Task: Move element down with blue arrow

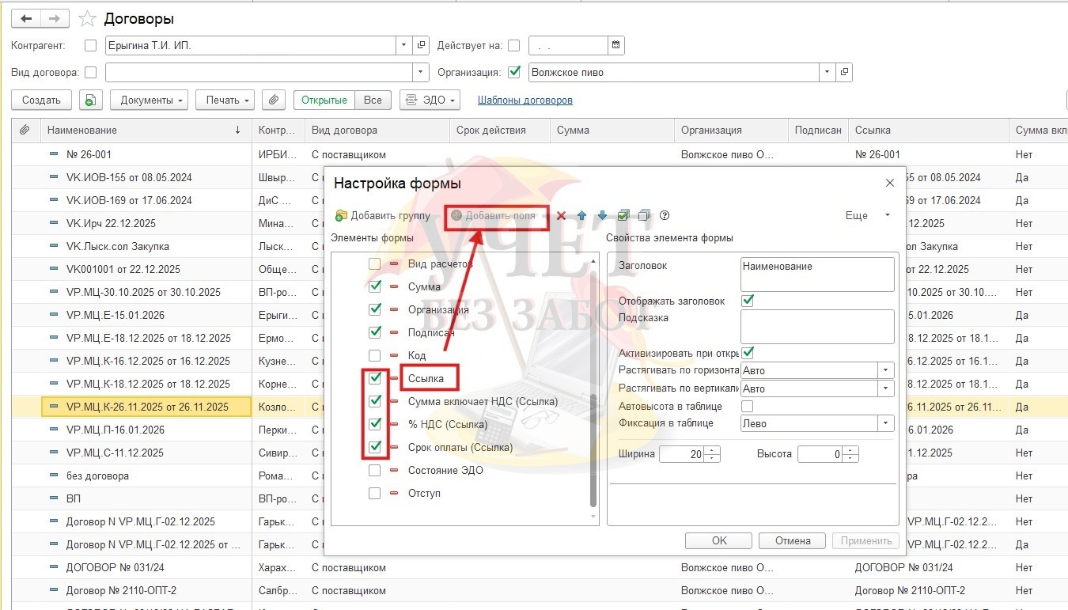Action: pyautogui.click(x=602, y=215)
